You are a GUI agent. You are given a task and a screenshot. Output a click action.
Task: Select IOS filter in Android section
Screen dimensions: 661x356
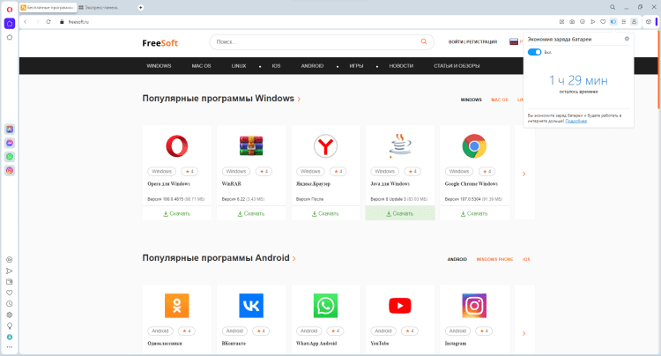pos(526,260)
